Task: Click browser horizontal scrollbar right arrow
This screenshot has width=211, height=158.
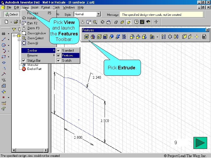Action: click(46, 150)
